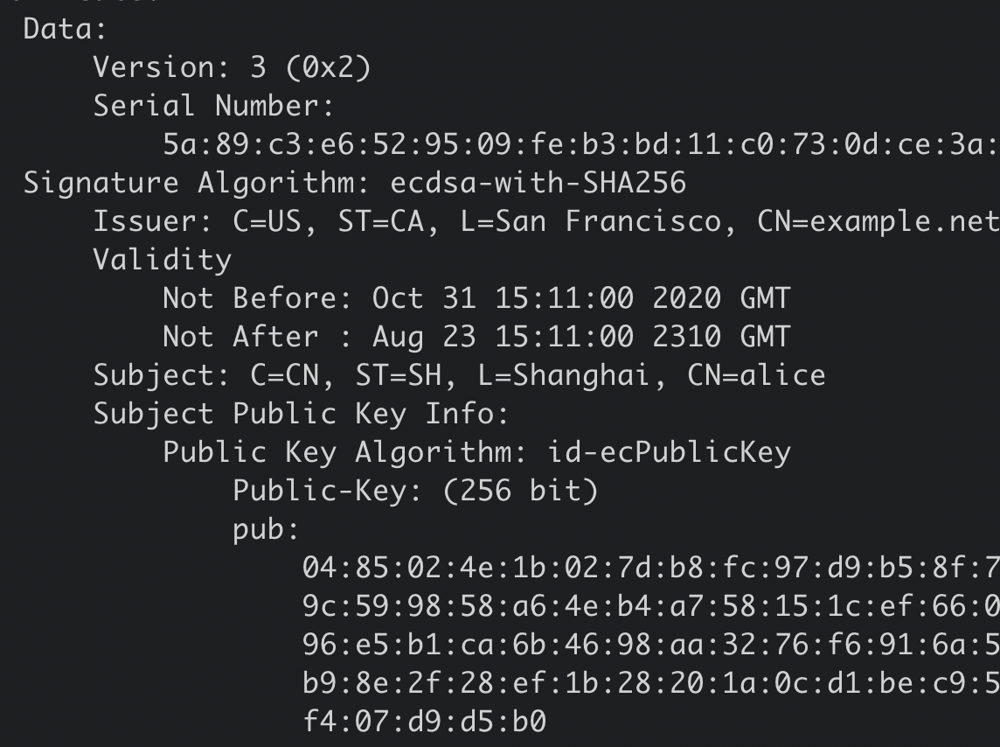This screenshot has height=747, width=1000.
Task: Click the pub hex line starting 9c:59
Action: click(x=649, y=606)
